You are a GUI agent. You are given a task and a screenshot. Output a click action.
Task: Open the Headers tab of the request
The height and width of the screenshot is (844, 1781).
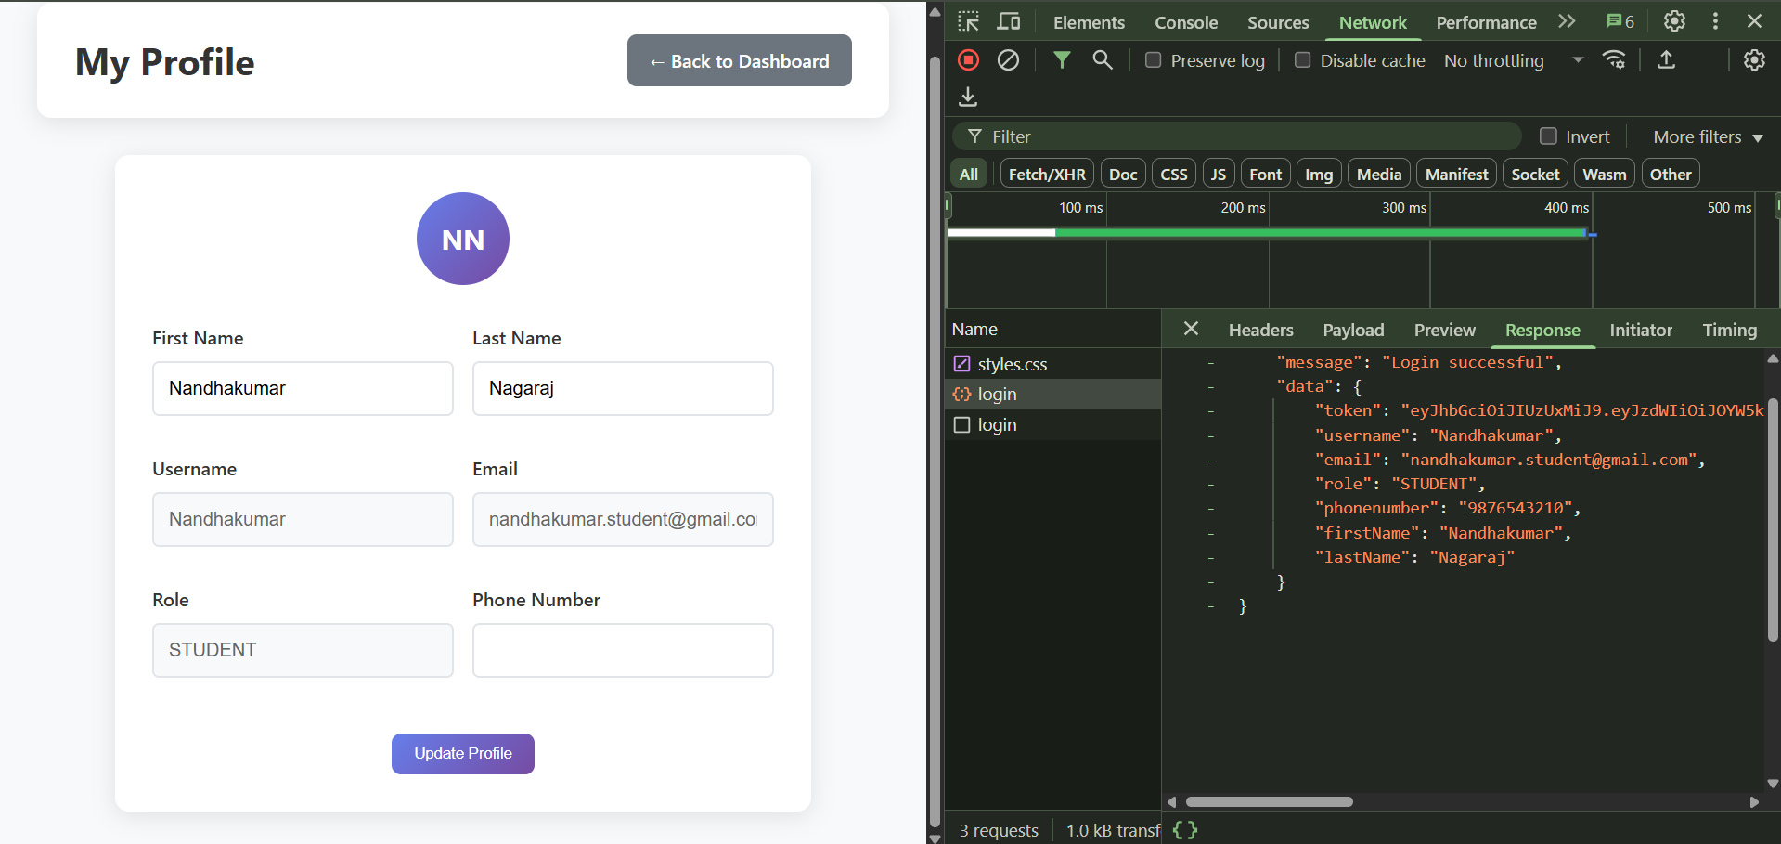pyautogui.click(x=1260, y=330)
